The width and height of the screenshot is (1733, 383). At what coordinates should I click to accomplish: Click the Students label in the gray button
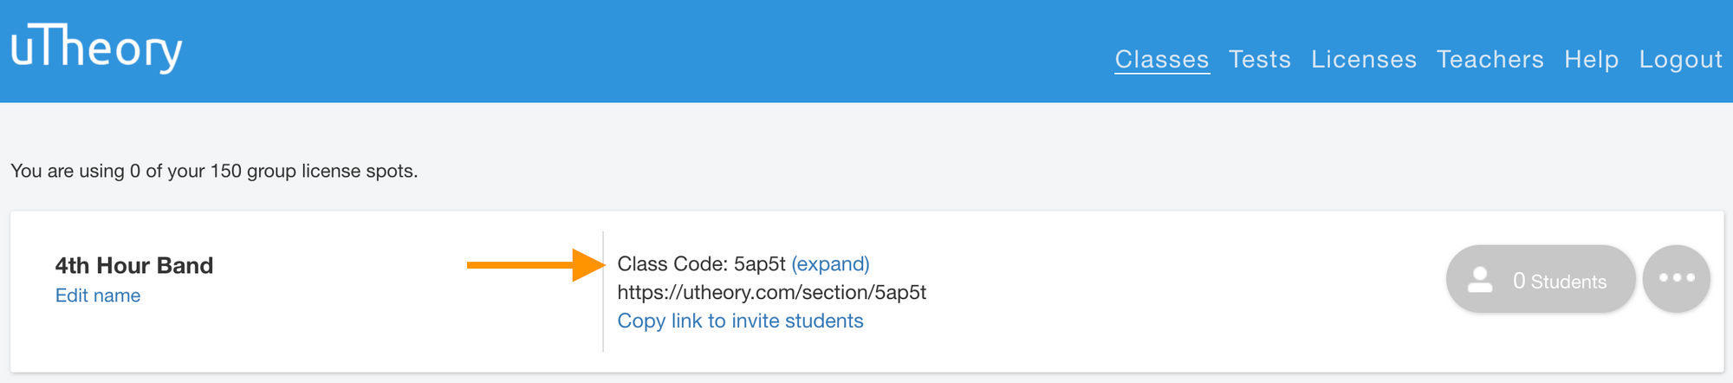pos(1568,282)
